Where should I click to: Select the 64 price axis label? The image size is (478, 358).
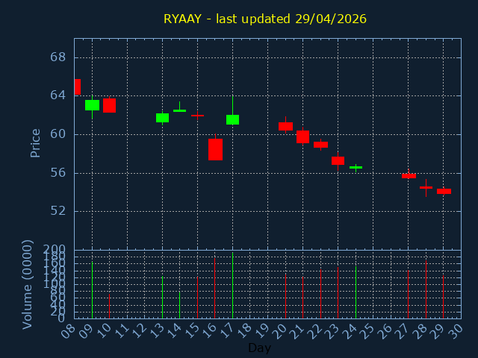tap(58, 95)
